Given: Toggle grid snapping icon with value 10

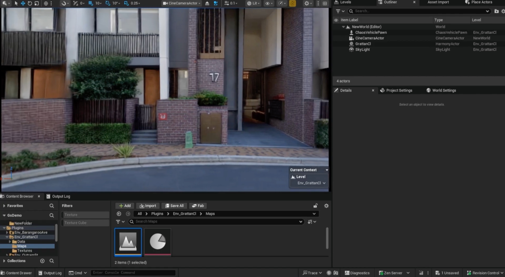Looking at the screenshot, I should click(x=91, y=3).
